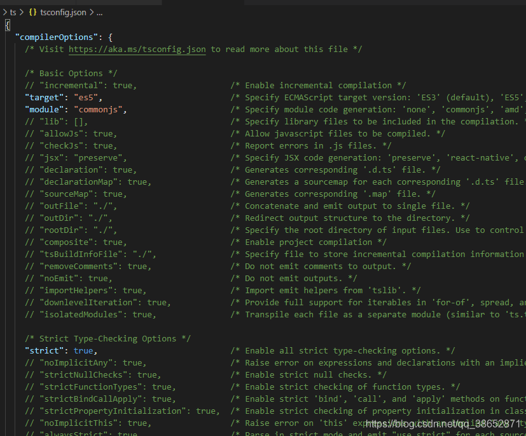The width and height of the screenshot is (526, 436).
Task: Click the "Import emit helpers from 'tslib'" comment
Action: click(x=326, y=290)
